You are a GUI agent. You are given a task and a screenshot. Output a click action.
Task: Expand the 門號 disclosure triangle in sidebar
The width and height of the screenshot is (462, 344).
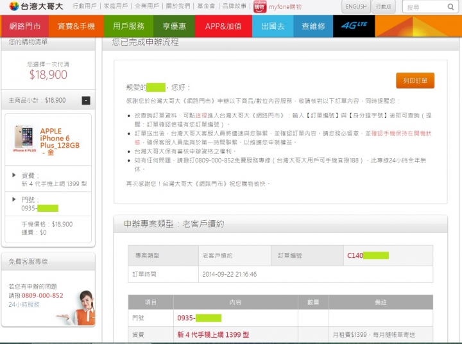click(14, 199)
